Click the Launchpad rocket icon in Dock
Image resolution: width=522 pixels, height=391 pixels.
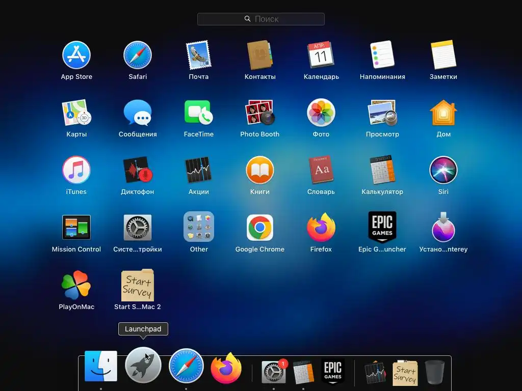click(x=143, y=365)
